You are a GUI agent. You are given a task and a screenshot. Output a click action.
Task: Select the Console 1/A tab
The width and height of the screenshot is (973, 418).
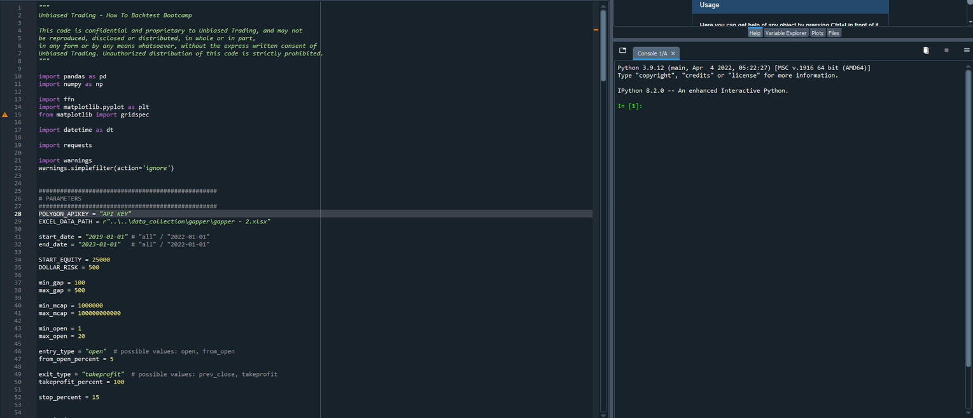click(x=652, y=53)
